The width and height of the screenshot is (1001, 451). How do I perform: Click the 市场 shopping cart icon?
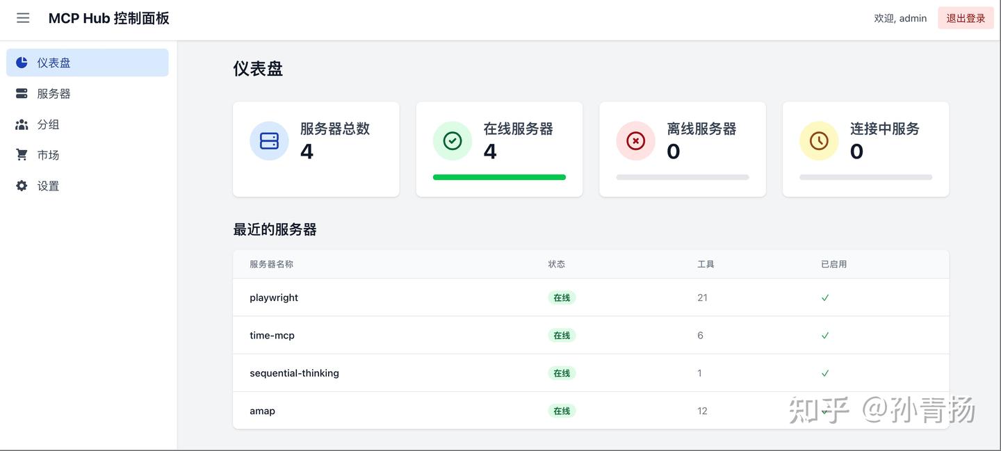coord(21,154)
